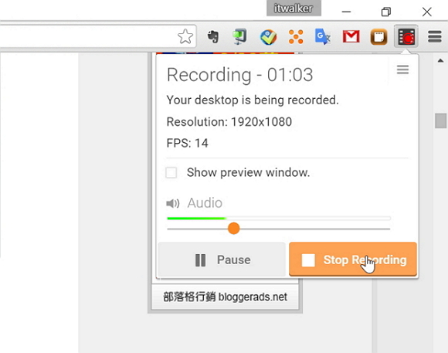
Task: Click the page scrollbar up arrow
Action: (440, 60)
